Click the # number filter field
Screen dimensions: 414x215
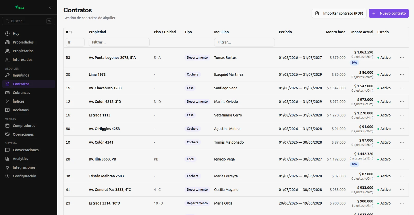(75, 42)
